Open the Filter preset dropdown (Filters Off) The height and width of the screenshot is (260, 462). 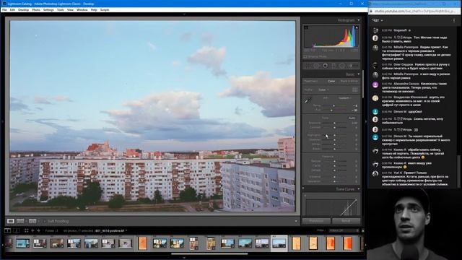(344, 230)
